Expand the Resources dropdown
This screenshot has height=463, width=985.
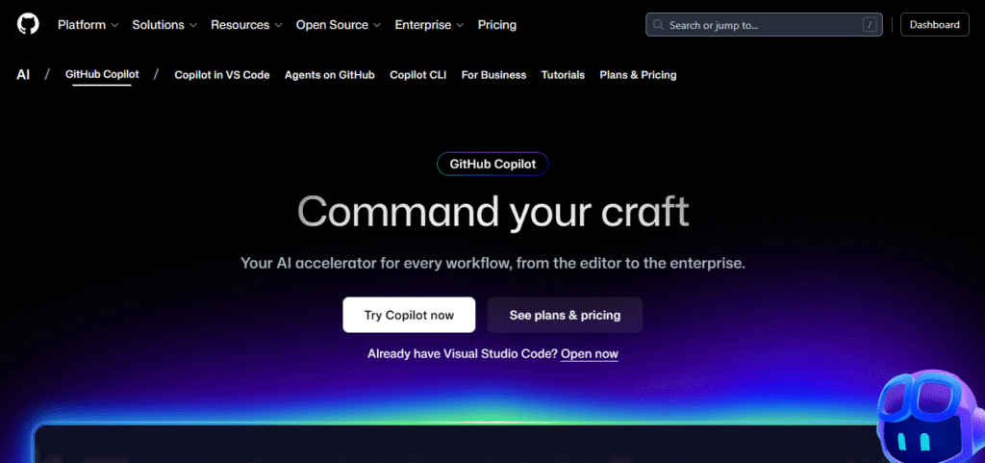pyautogui.click(x=246, y=25)
